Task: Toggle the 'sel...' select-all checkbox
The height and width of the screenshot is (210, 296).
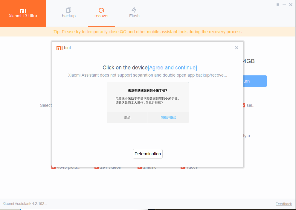Action: pos(244,105)
